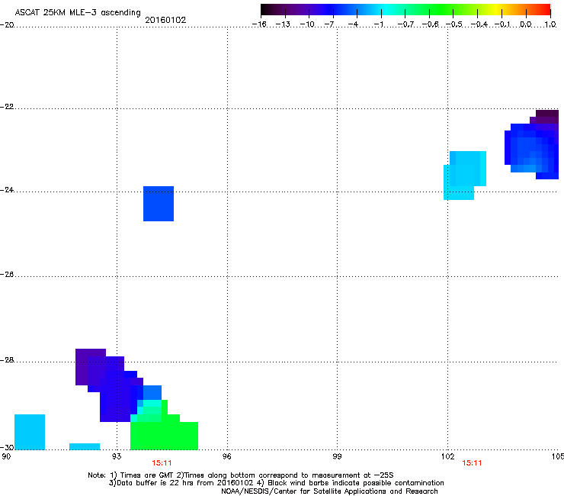Click the color scale label -16

coord(259,24)
